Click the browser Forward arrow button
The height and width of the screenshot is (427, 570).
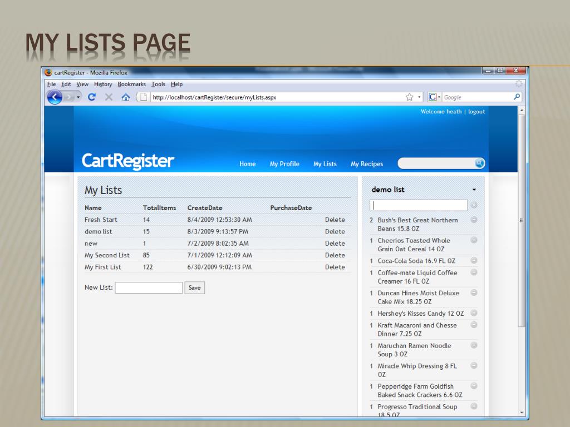[x=68, y=97]
